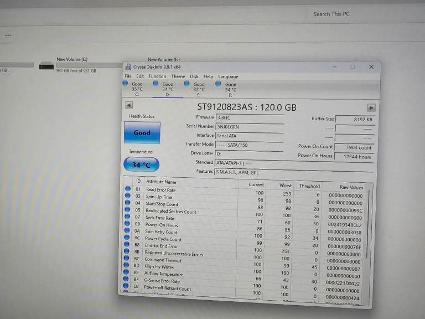The width and height of the screenshot is (425, 319).
Task: Click the status icon of Spin Retry Count
Action: click(127, 230)
